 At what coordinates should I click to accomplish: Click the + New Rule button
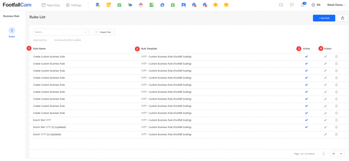click(x=324, y=18)
